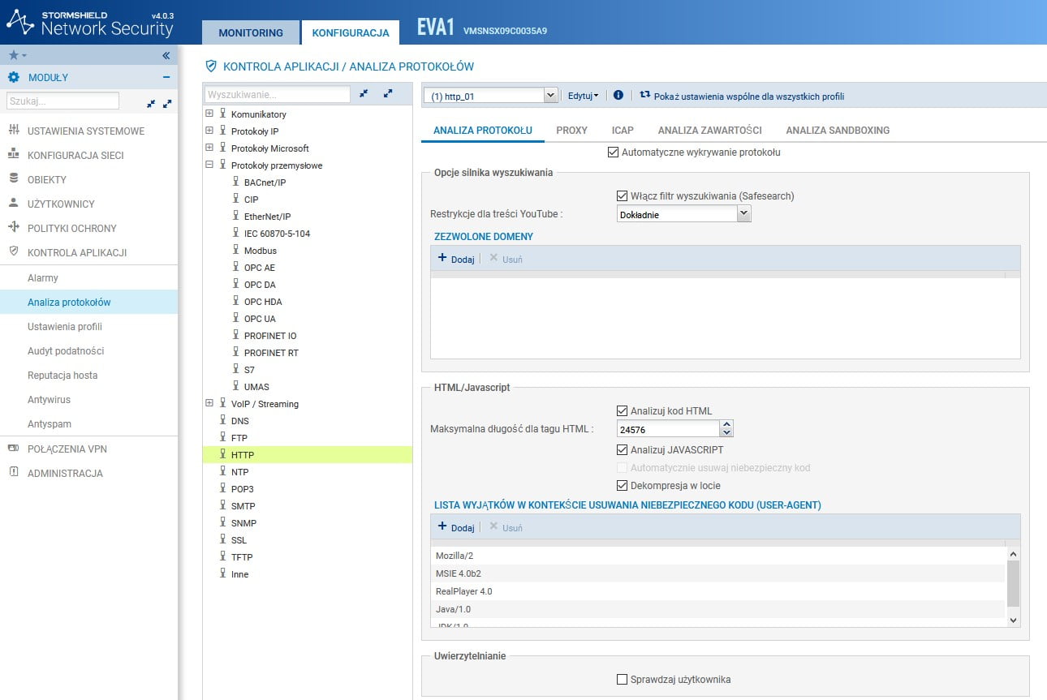Viewport: 1047px width, 700px height.
Task: Switch to the Konfiguracja tab
Action: (x=351, y=33)
